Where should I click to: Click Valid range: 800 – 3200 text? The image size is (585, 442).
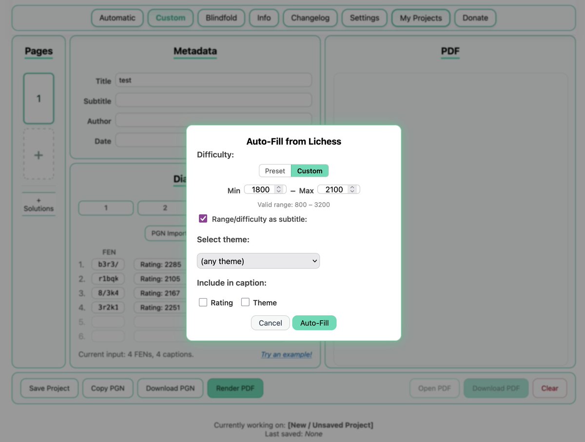point(293,205)
